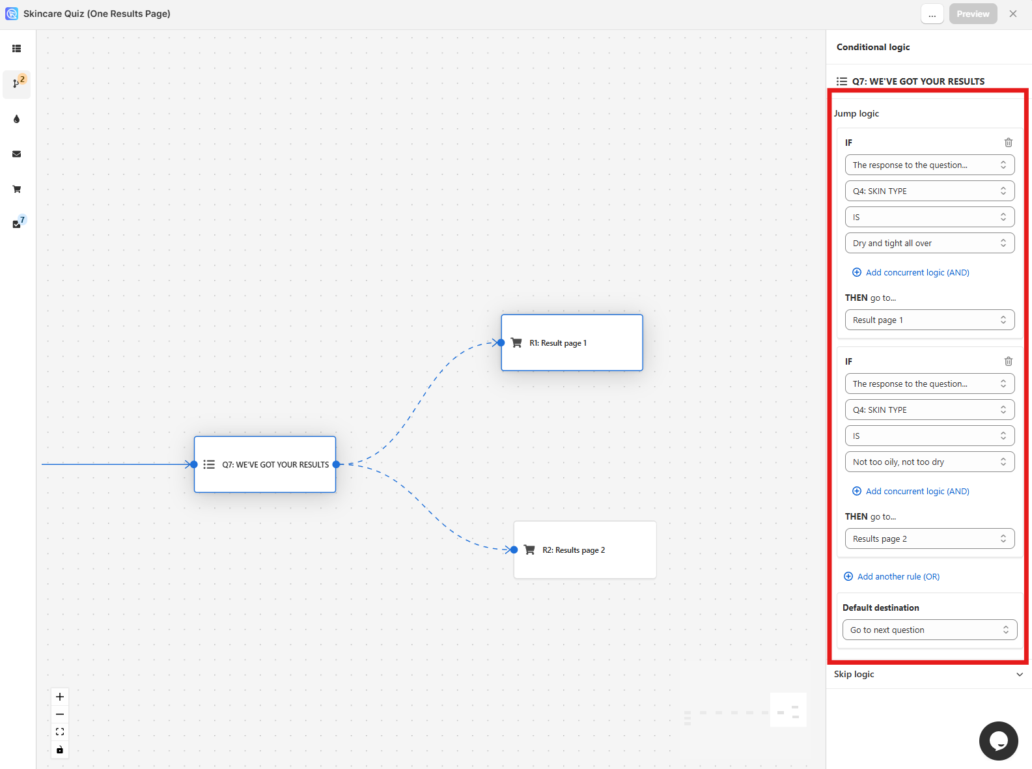Click the Conditional logic panel title

pyautogui.click(x=873, y=47)
